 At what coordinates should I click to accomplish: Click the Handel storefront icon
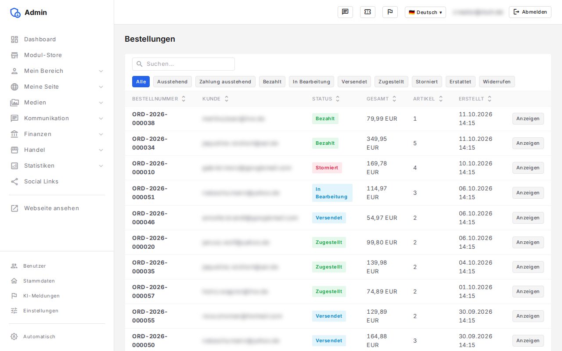[x=14, y=150]
